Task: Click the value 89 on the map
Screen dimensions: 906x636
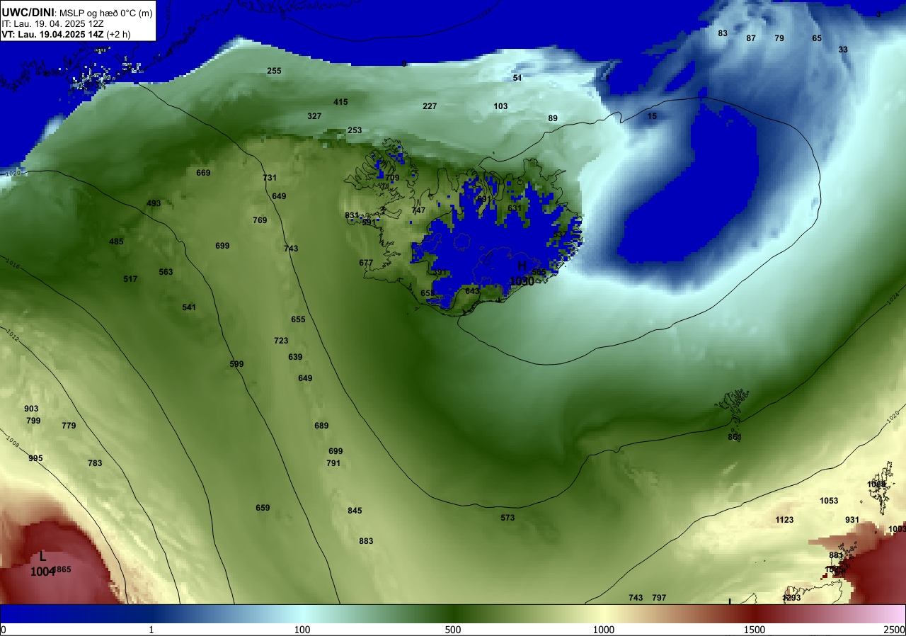Action: [x=553, y=118]
